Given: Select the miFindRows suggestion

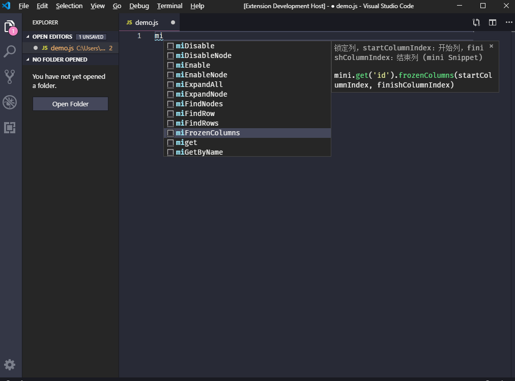Looking at the screenshot, I should click(247, 124).
